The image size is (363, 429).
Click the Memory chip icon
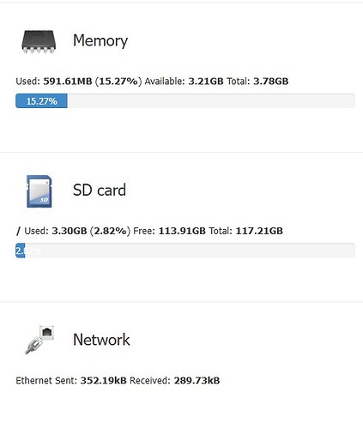click(x=39, y=41)
